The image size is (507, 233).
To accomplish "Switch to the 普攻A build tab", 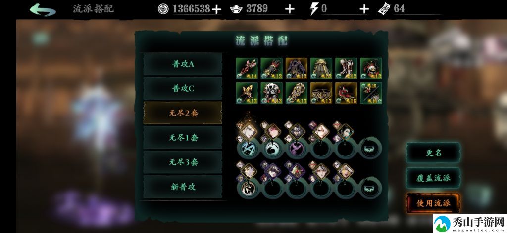I will click(183, 64).
